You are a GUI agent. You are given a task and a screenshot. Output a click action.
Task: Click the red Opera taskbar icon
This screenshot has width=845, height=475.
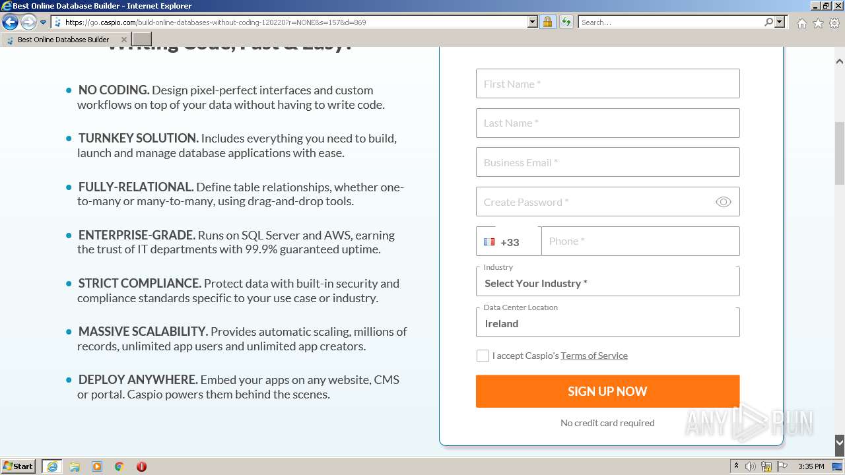[x=141, y=466]
